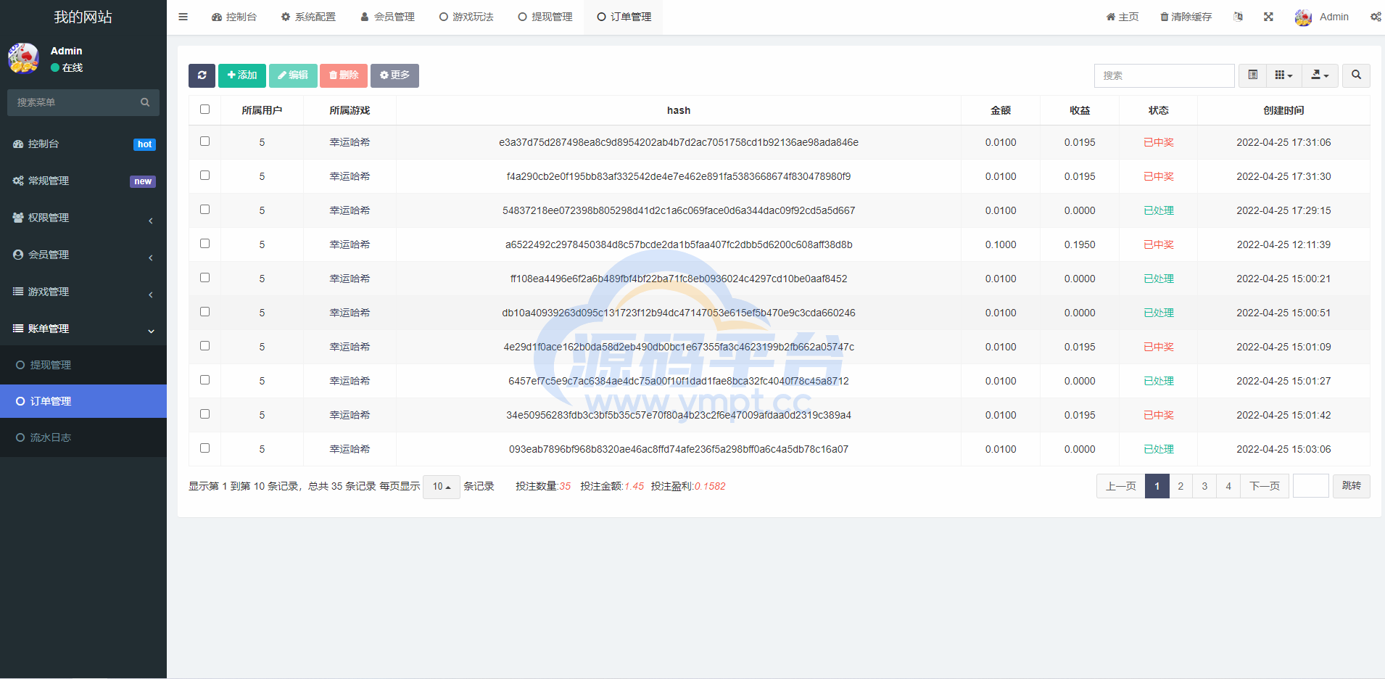The width and height of the screenshot is (1385, 679).
Task: Check the row with hash 34e50956283...
Action: pyautogui.click(x=204, y=414)
